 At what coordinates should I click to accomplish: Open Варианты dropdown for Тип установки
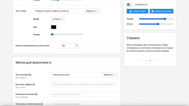click(x=110, y=75)
